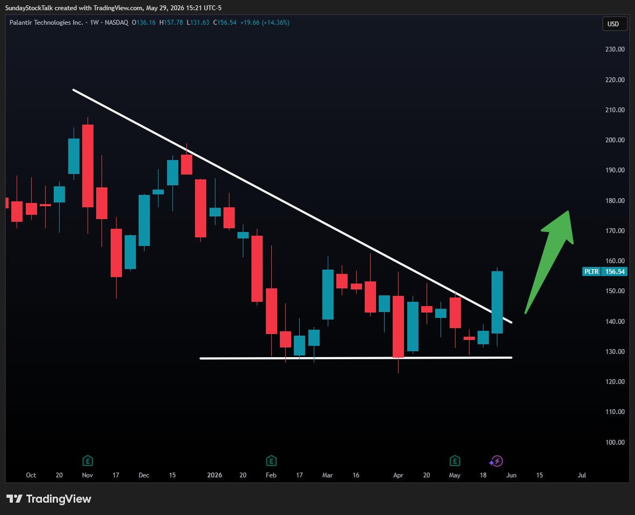The height and width of the screenshot is (515, 635).
Task: Click the 150.00 price axis label
Action: pyautogui.click(x=615, y=291)
